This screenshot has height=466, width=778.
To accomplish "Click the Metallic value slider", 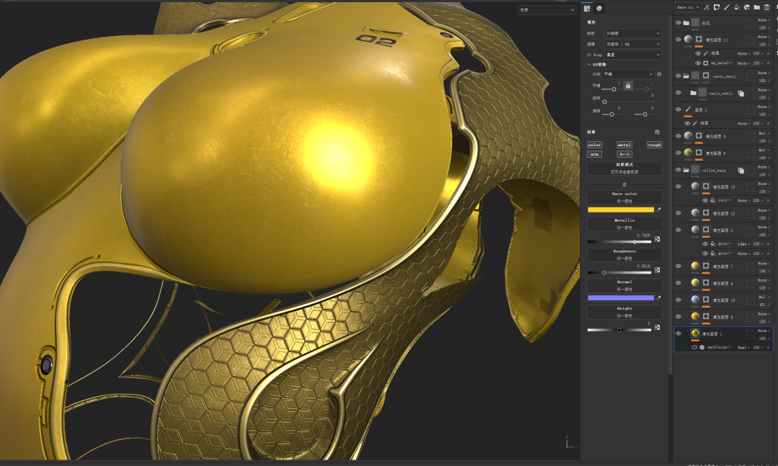I will click(x=620, y=242).
